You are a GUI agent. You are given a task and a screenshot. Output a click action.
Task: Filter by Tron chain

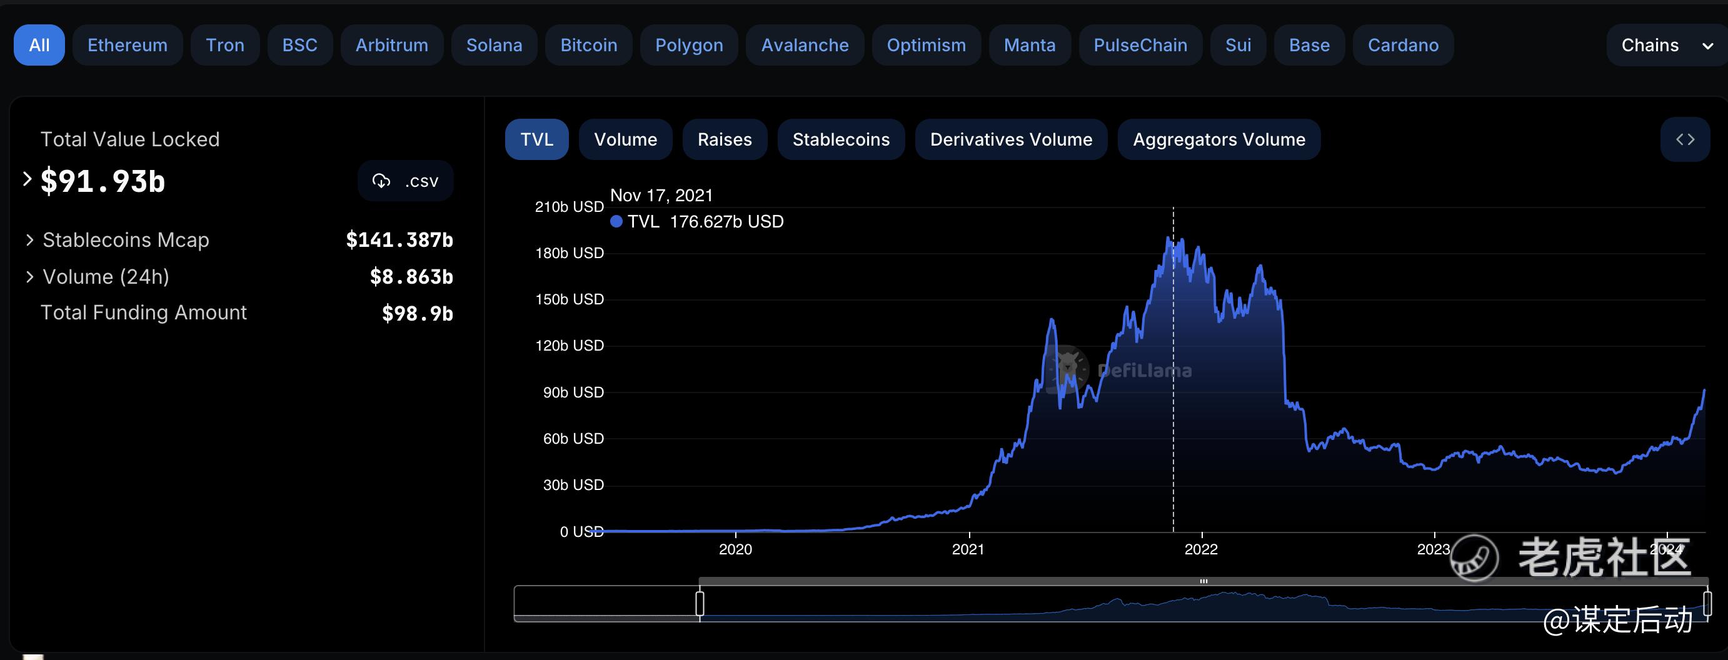pyautogui.click(x=224, y=45)
